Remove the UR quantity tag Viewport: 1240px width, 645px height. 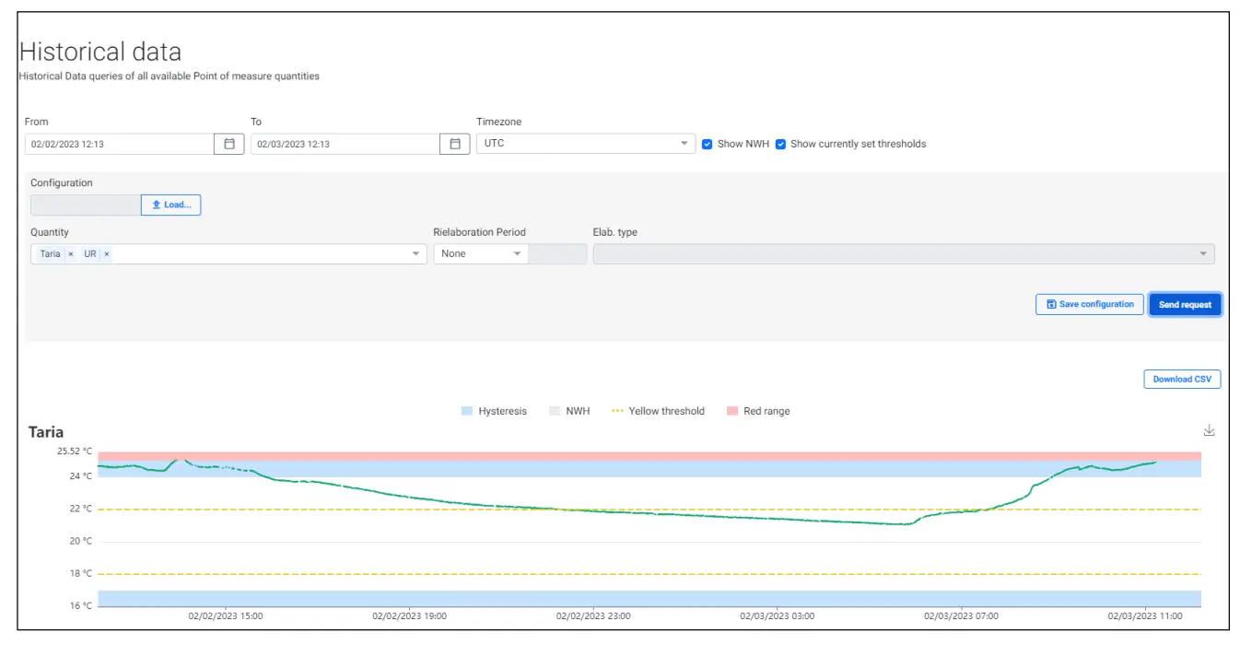106,254
